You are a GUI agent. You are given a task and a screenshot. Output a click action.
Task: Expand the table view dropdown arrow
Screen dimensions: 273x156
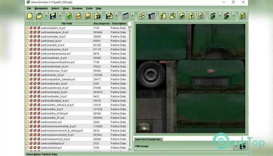click(133, 16)
